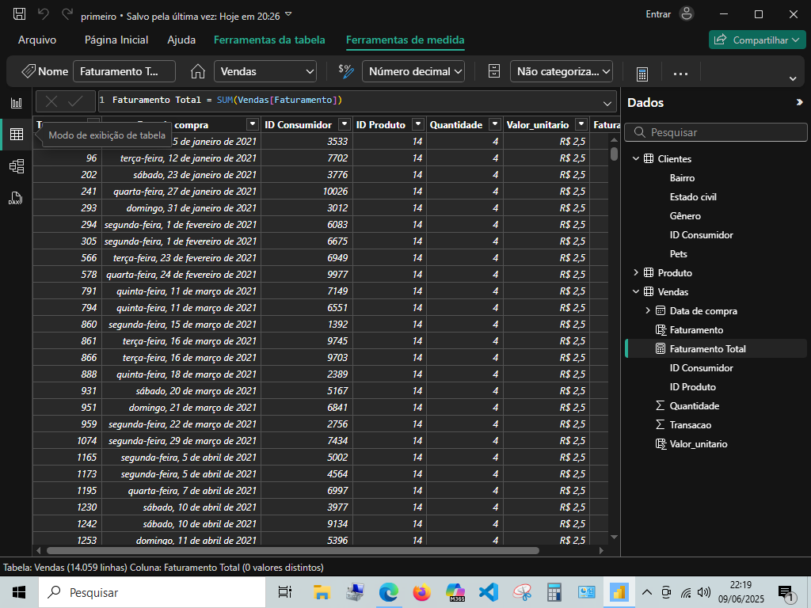This screenshot has width=811, height=608.
Task: Select Quantidade field under Vendas
Action: pyautogui.click(x=694, y=406)
